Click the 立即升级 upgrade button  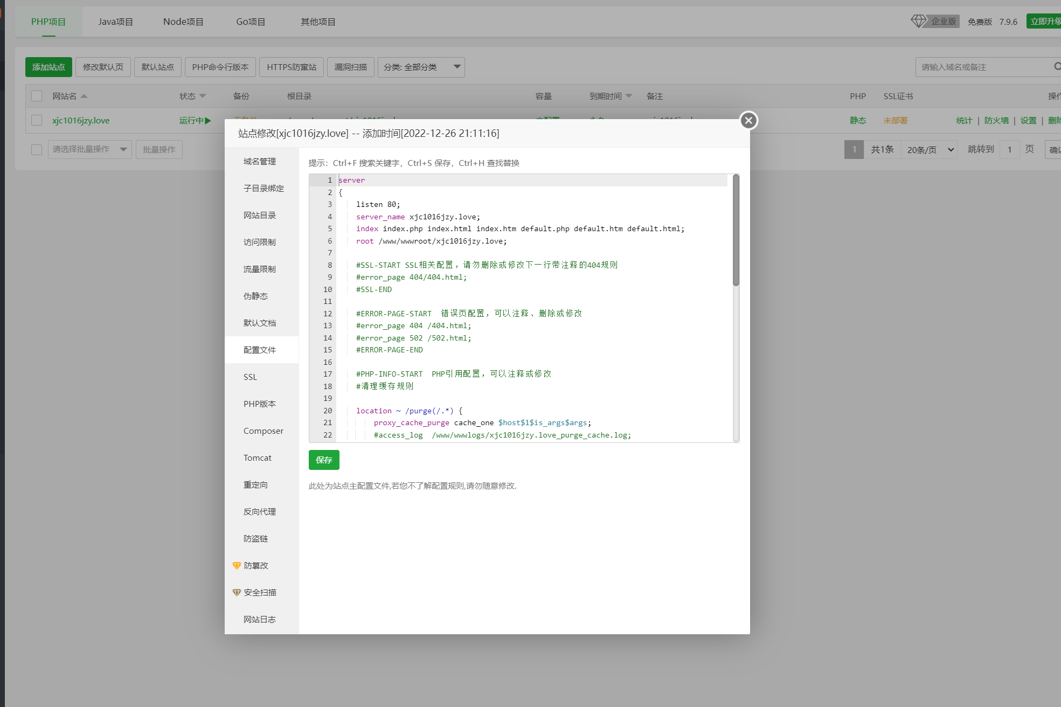[1044, 21]
